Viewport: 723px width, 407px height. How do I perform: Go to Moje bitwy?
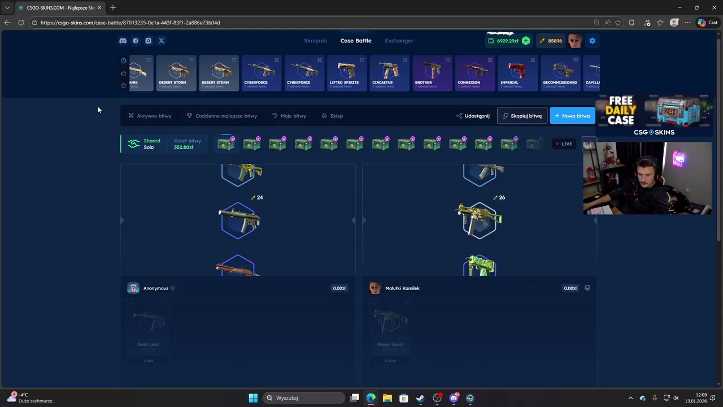pos(289,116)
